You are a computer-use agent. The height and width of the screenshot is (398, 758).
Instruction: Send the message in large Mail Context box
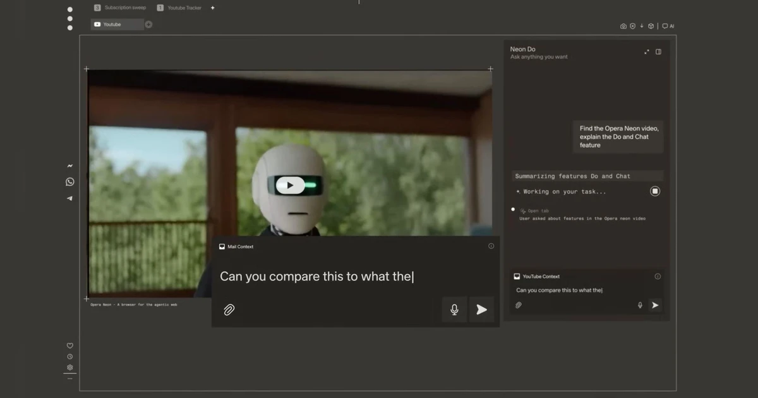(481, 310)
